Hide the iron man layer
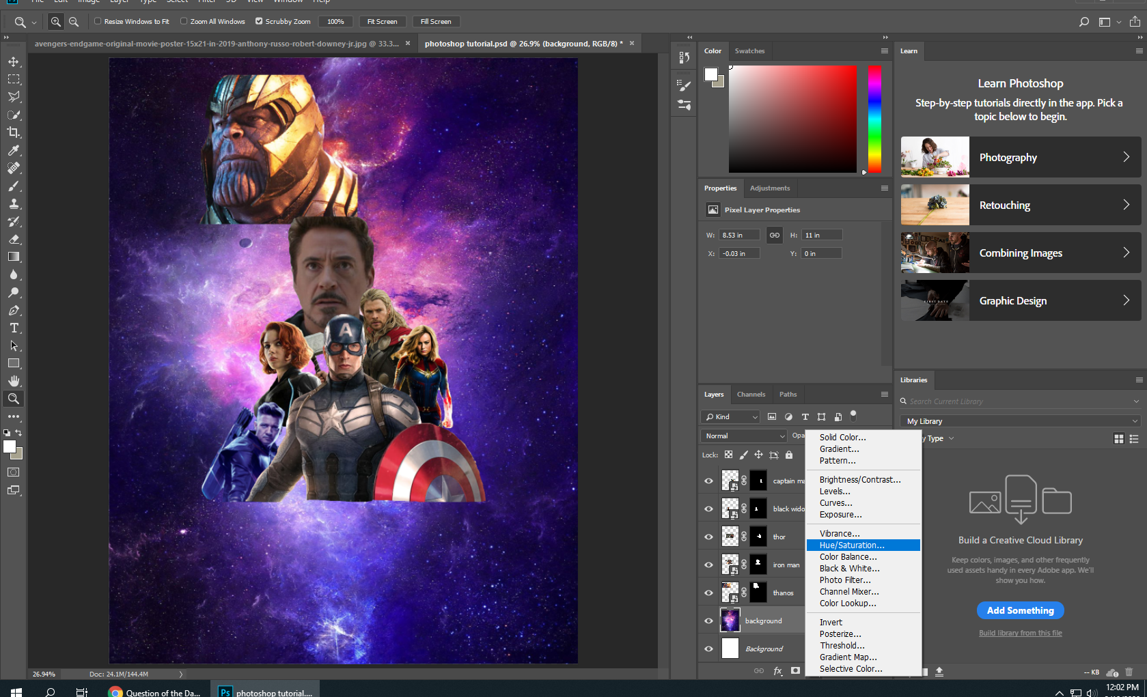The image size is (1147, 697). [x=708, y=565]
